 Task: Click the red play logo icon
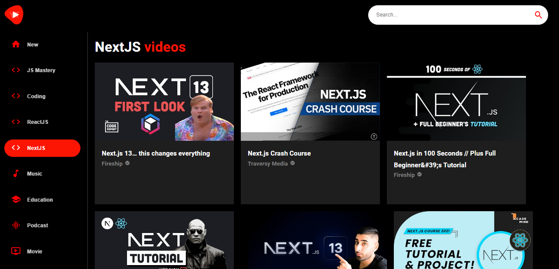(13, 15)
